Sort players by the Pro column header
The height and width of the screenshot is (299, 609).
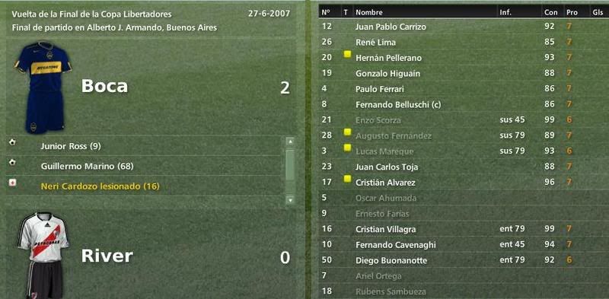572,12
